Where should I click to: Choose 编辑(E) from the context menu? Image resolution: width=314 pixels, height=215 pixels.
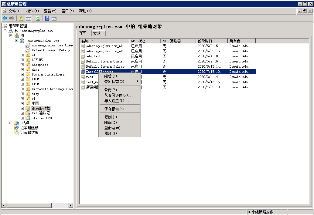click(x=111, y=76)
